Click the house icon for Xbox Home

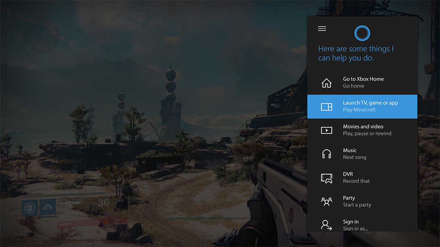tap(327, 83)
